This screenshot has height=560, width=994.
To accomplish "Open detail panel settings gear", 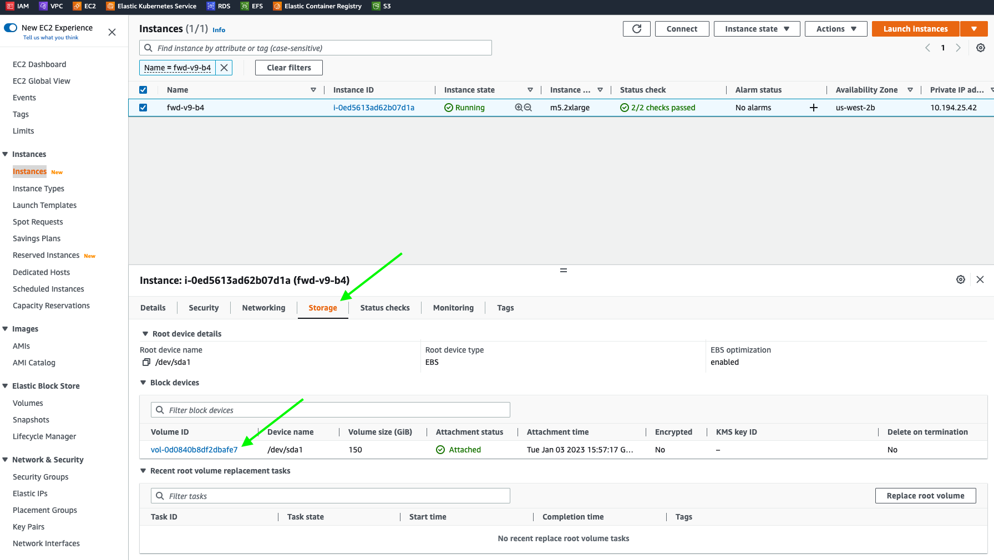I will click(960, 279).
